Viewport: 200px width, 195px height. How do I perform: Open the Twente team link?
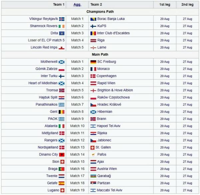(x=52, y=176)
